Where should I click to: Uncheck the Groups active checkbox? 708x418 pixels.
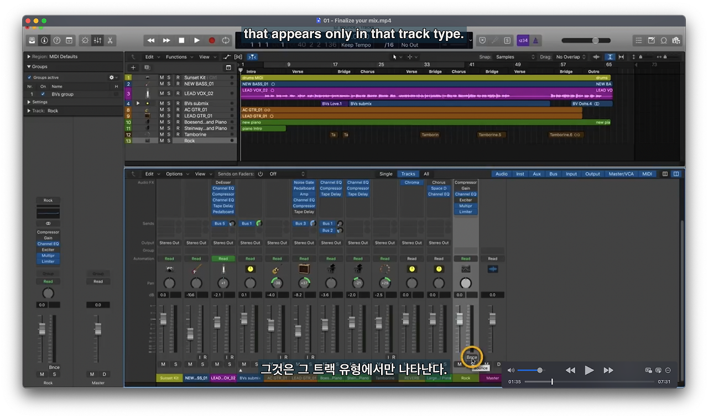[30, 77]
